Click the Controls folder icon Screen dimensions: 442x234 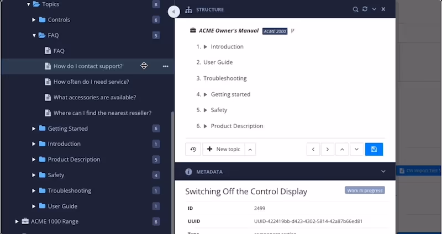coord(43,20)
